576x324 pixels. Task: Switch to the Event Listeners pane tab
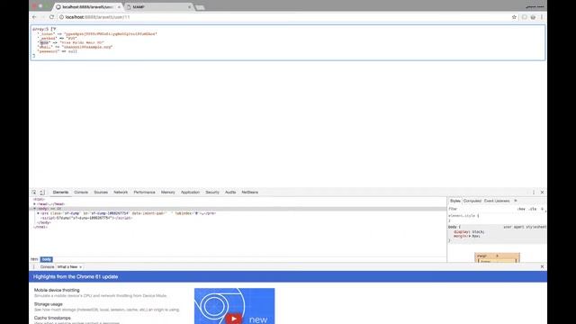497,201
